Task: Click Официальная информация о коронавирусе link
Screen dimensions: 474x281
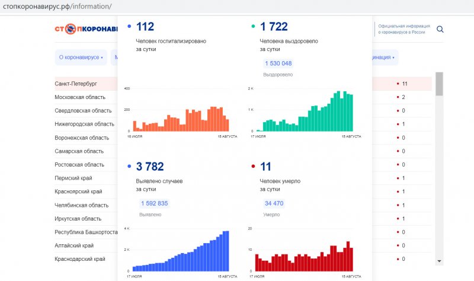Action: [x=402, y=30]
